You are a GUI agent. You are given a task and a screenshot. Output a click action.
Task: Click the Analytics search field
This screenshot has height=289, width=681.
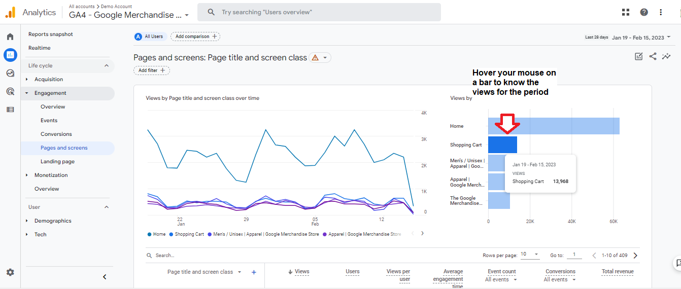[x=319, y=12]
